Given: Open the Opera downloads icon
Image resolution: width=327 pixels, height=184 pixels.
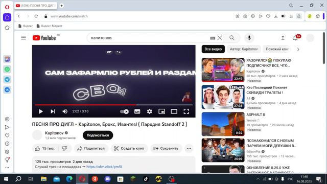Looking at the screenshot, I should pos(276,16).
